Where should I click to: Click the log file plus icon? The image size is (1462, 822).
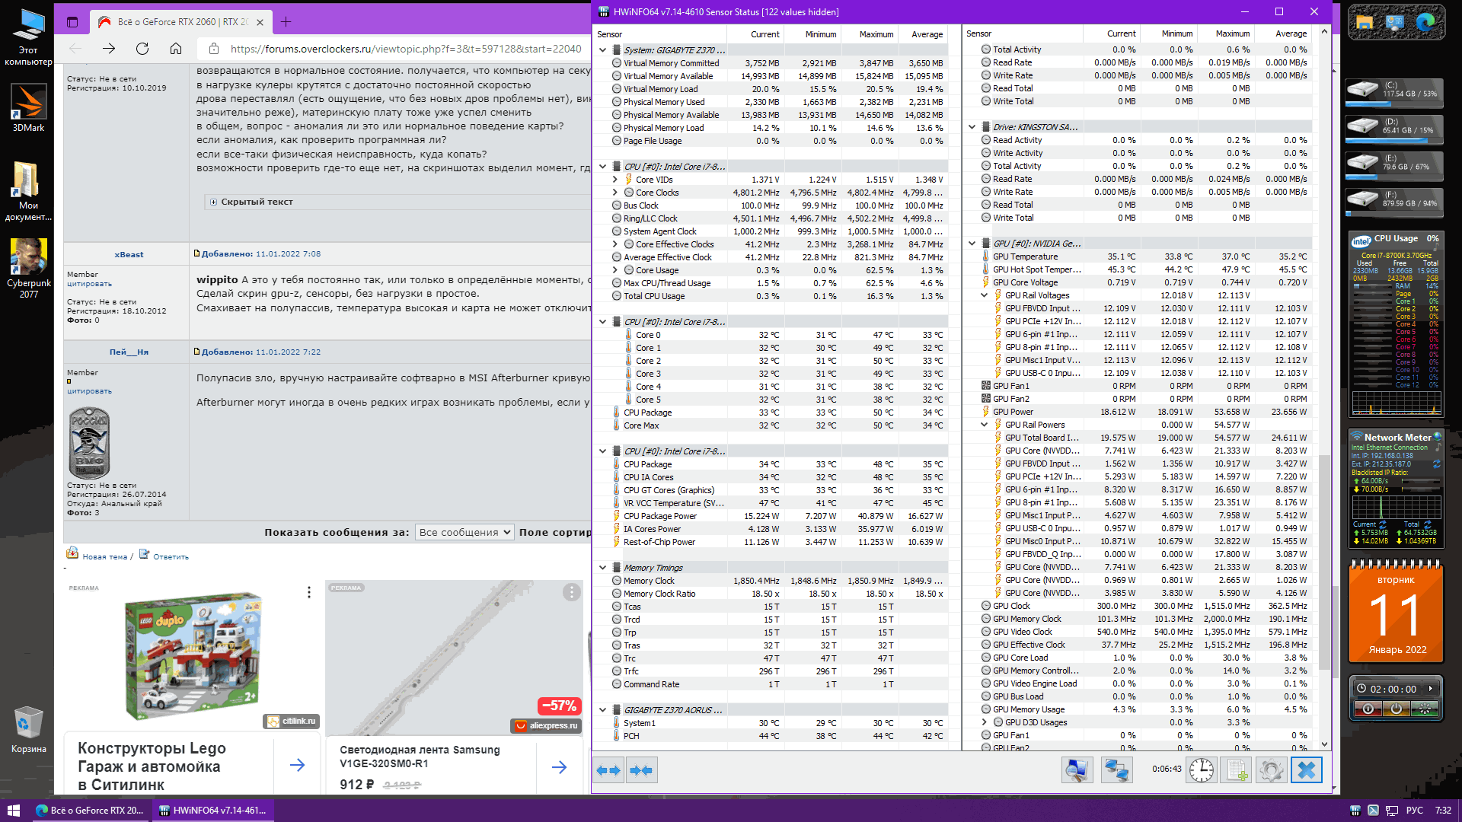[1237, 770]
